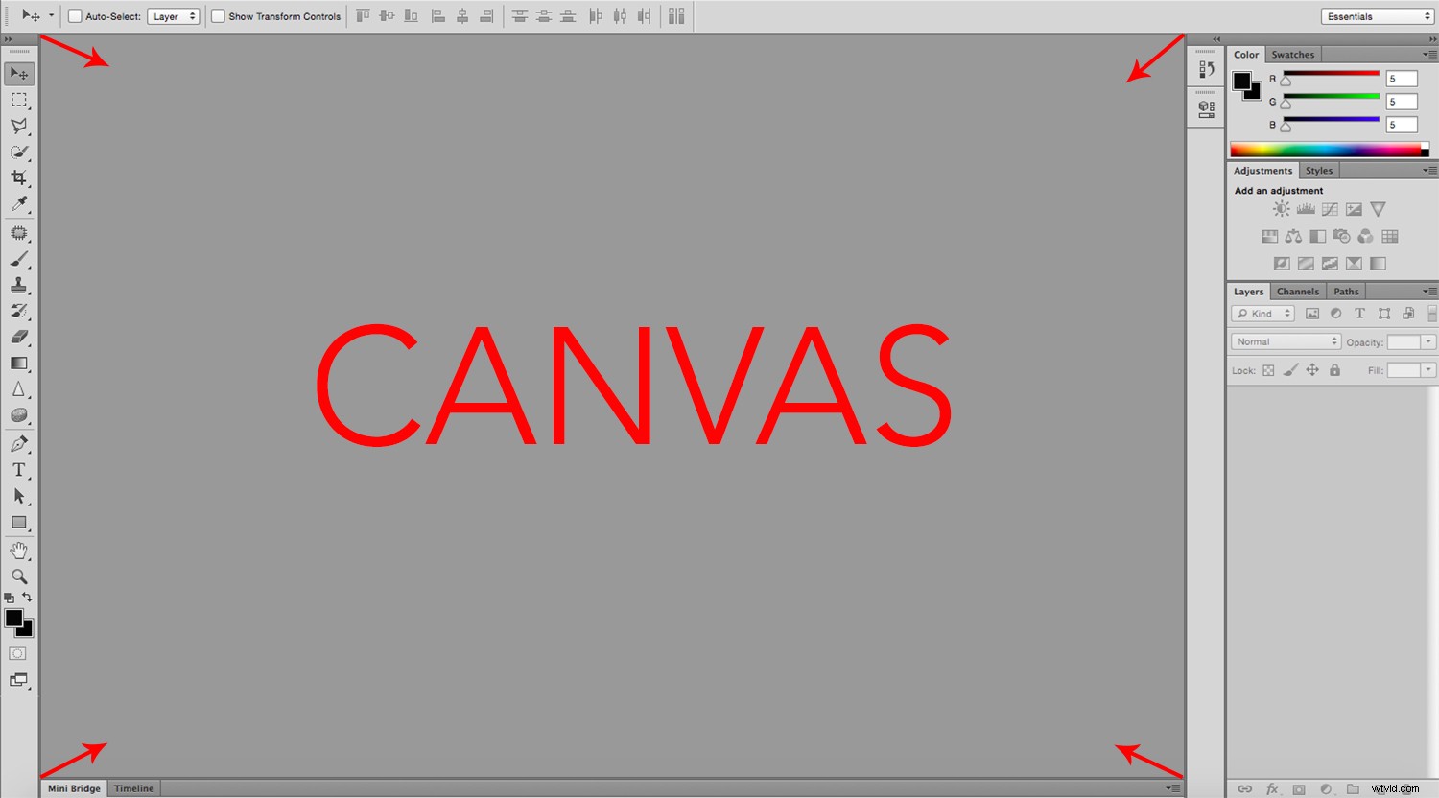
Task: Select the Brush tool
Action: pos(18,259)
